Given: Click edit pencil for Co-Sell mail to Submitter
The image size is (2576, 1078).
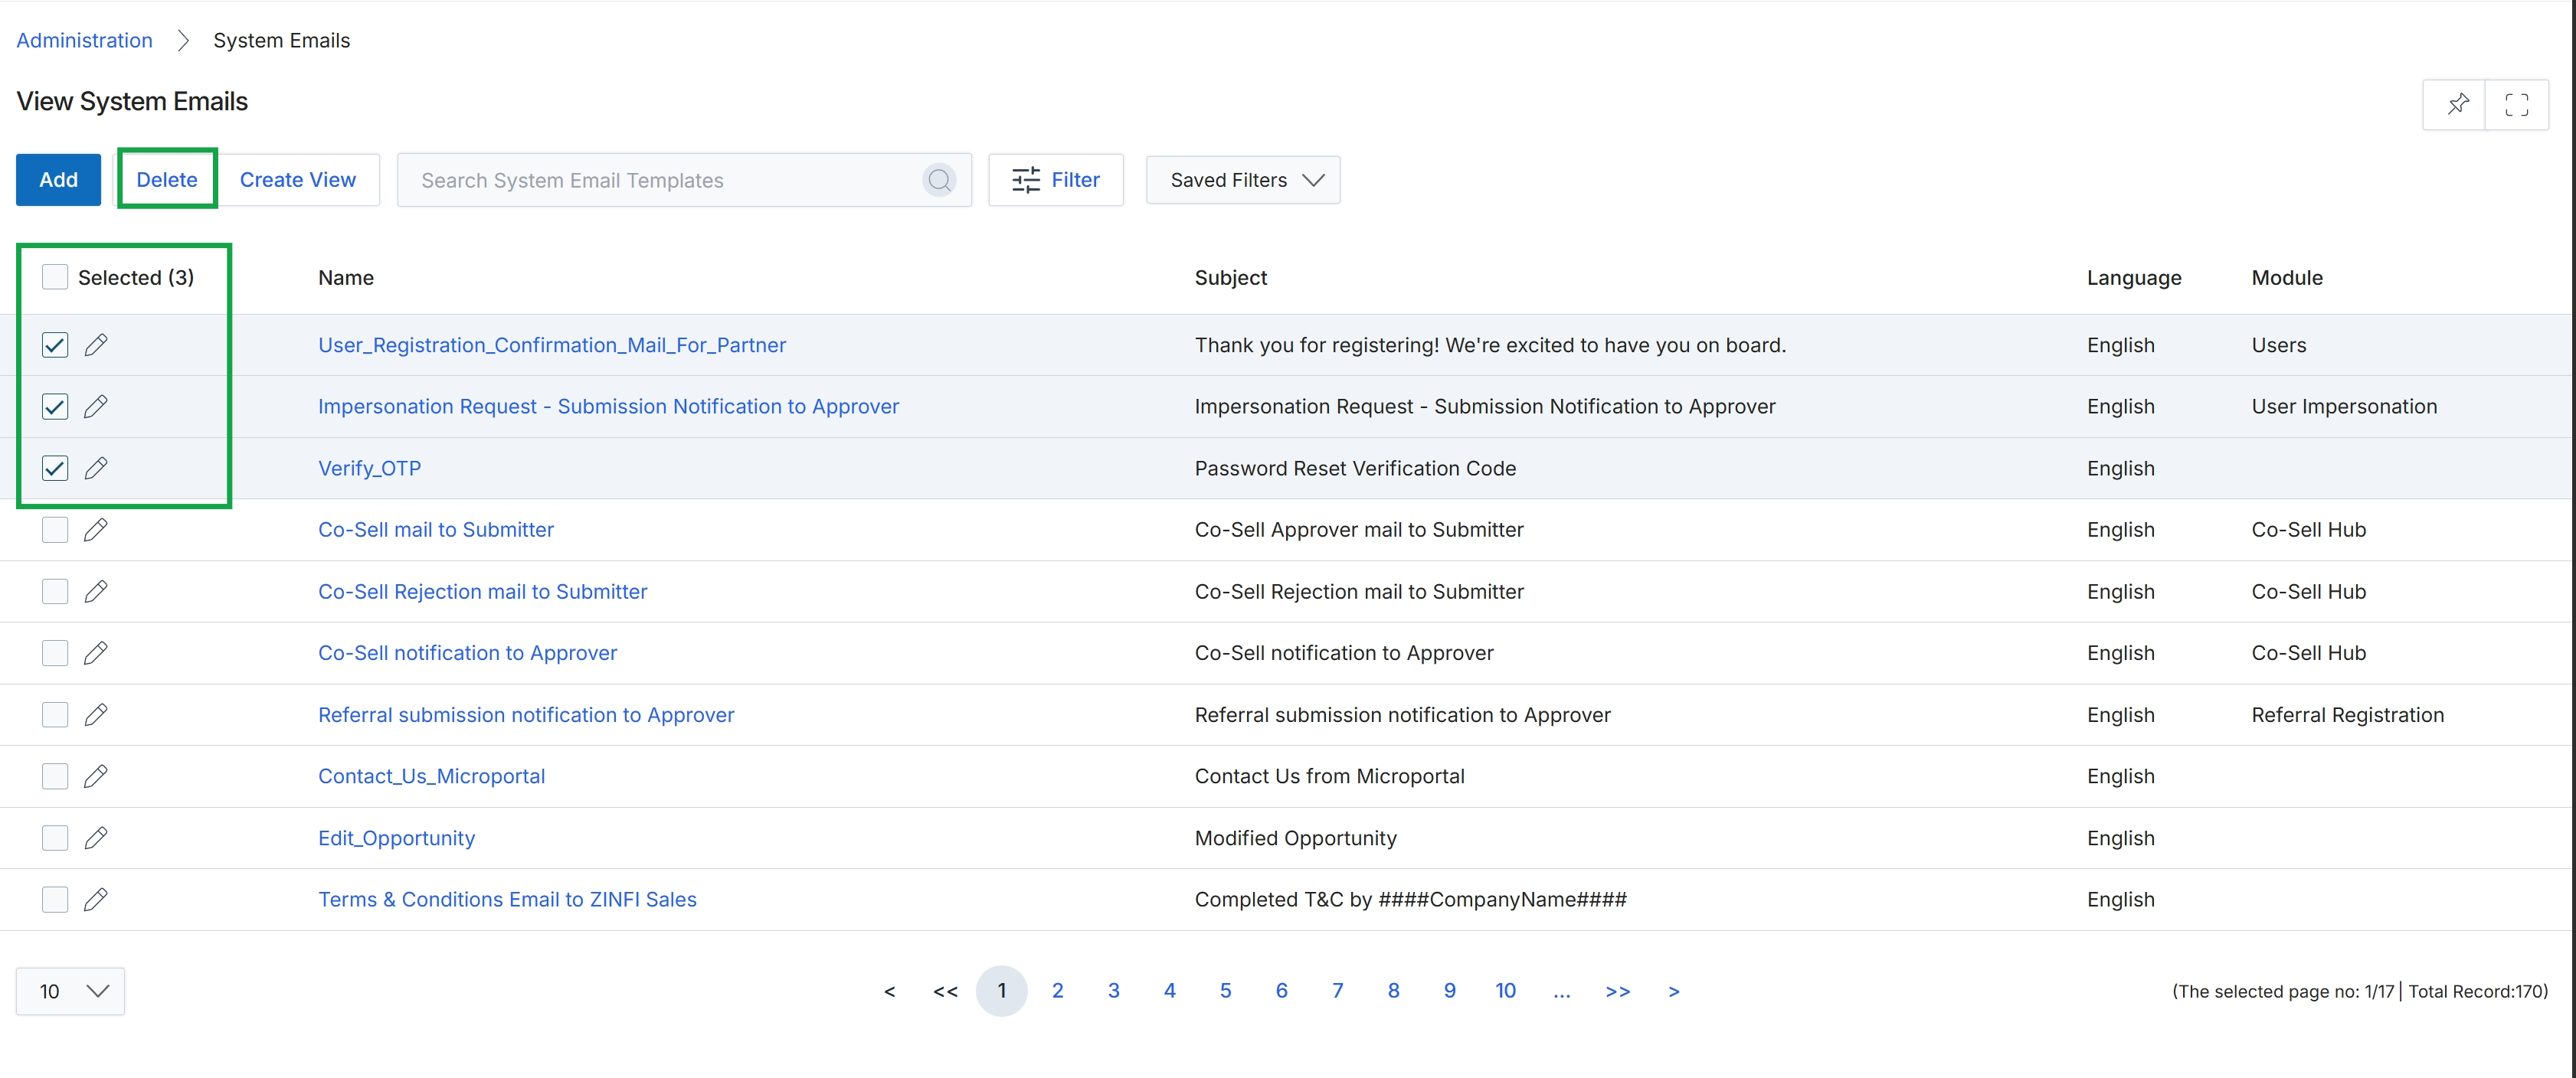Looking at the screenshot, I should [96, 530].
